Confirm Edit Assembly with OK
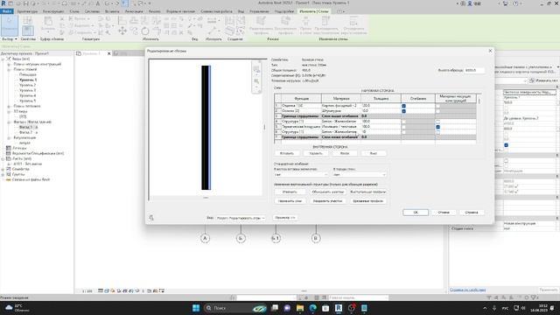This screenshot has width=560, height=315. click(416, 212)
